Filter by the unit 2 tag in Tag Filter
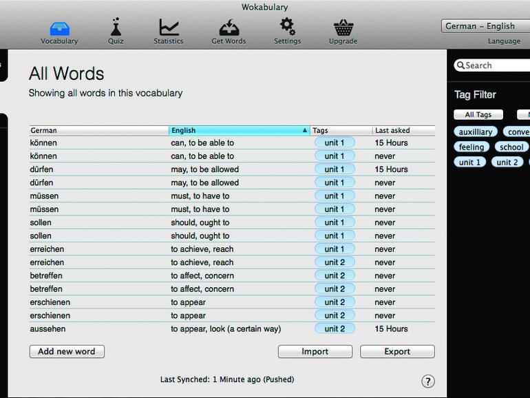Screen dimensions: 530x398 pyautogui.click(x=507, y=162)
